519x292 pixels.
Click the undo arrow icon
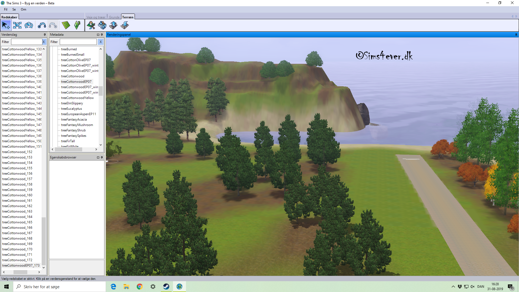point(42,25)
